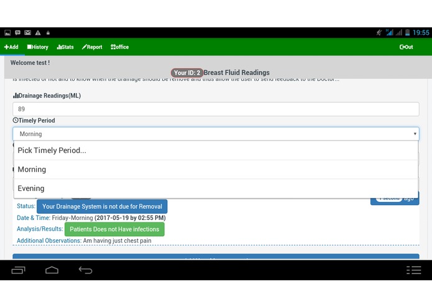Click the sign-out arrow icon

[x=402, y=47]
